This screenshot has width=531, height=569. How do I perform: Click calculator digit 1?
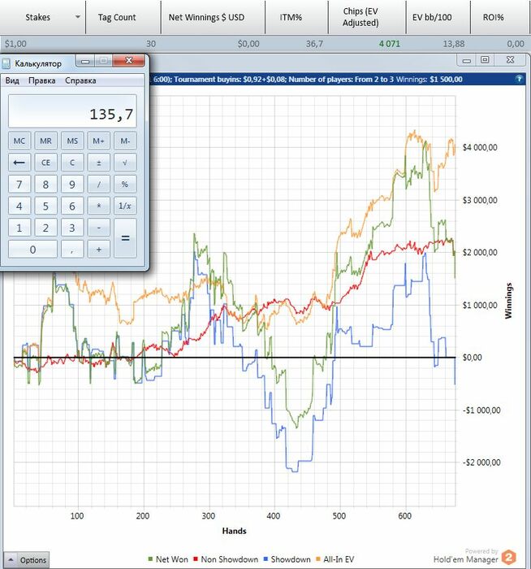19,228
